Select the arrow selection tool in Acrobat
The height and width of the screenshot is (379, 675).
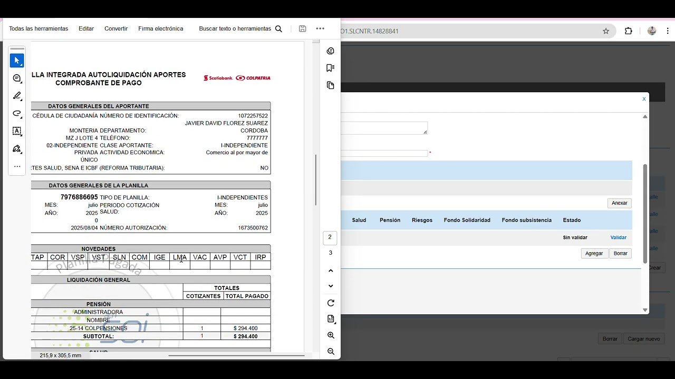(x=17, y=61)
